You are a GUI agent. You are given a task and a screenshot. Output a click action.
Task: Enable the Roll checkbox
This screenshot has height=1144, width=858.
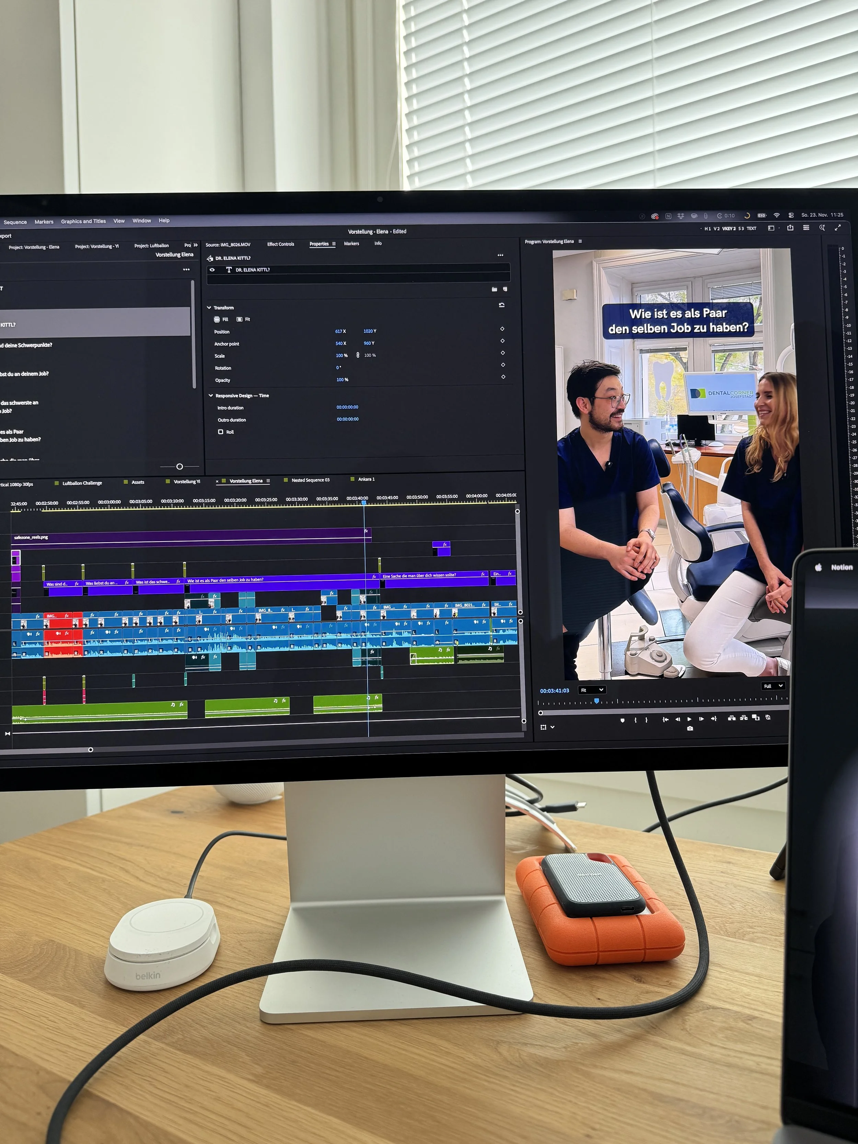(221, 432)
